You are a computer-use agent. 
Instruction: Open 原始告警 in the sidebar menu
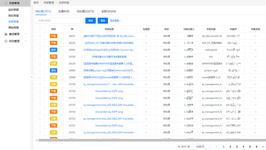pyautogui.click(x=14, y=27)
